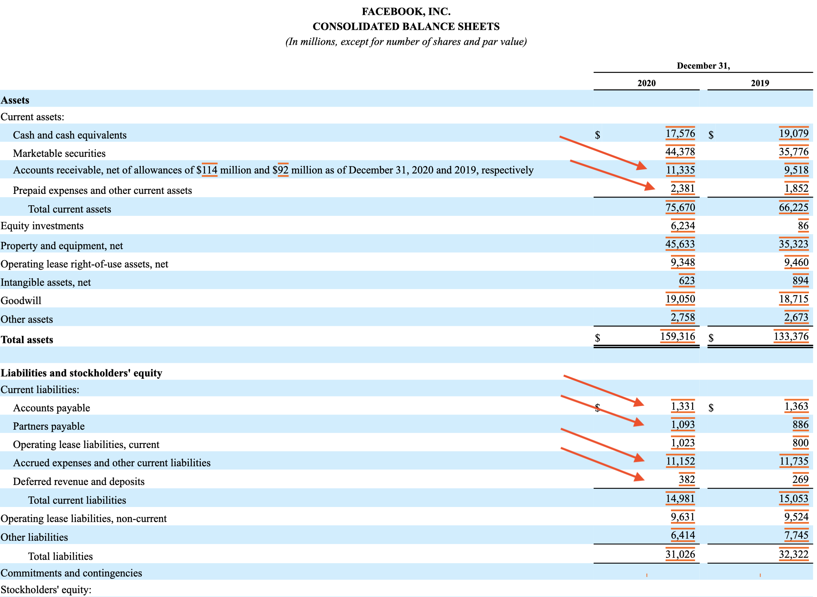Select 2020 accounts payable value 1,331
Screen dimensions: 817x597
coord(682,406)
